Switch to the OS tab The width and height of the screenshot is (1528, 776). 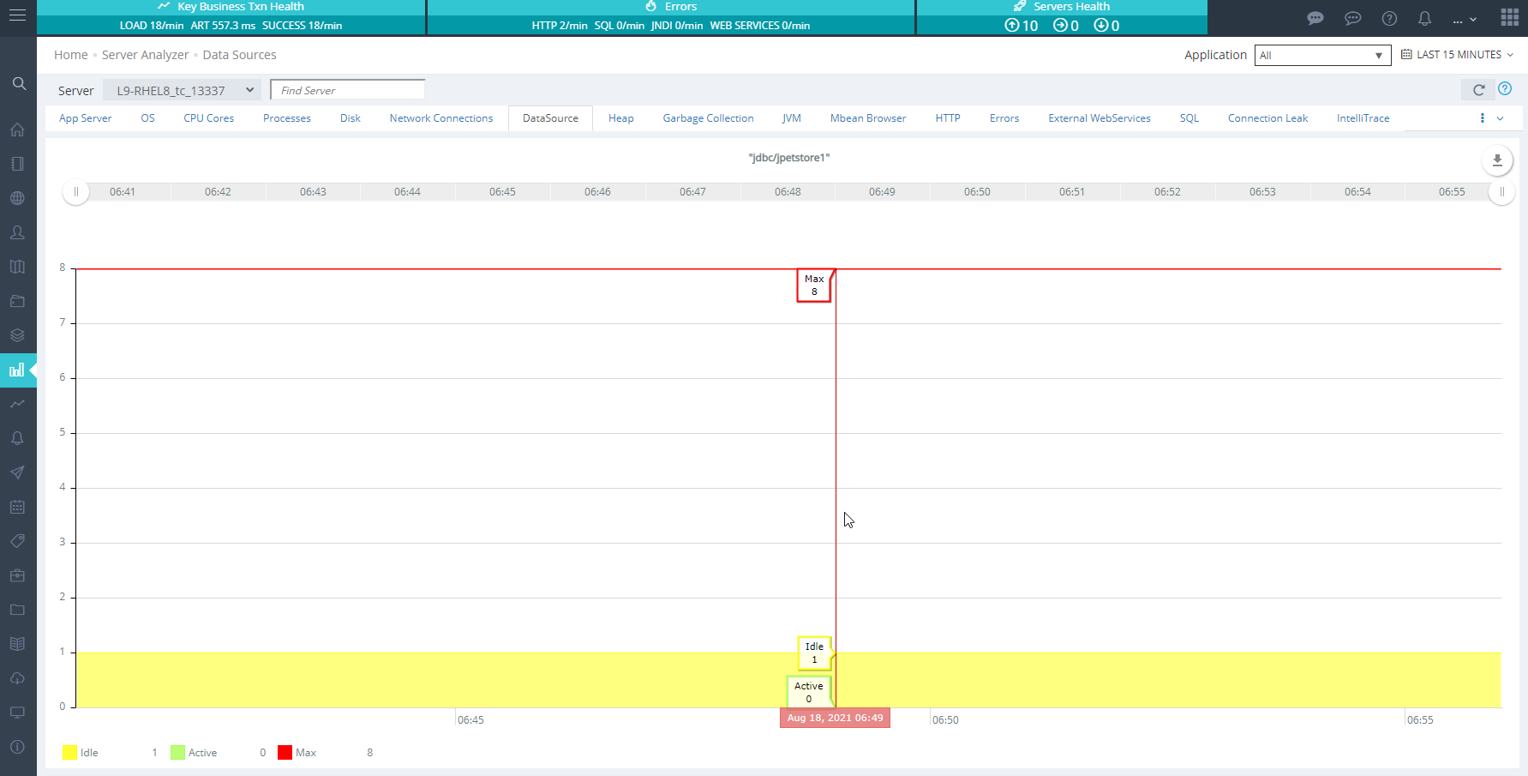147,118
